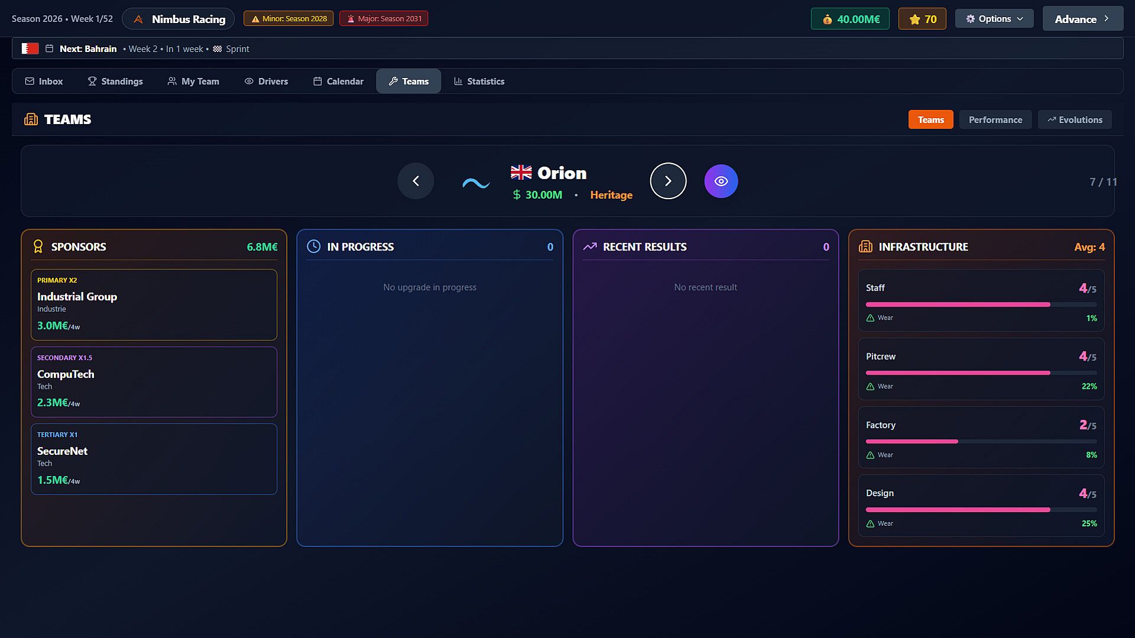
Task: Click the Factory level progress bar
Action: point(981,441)
